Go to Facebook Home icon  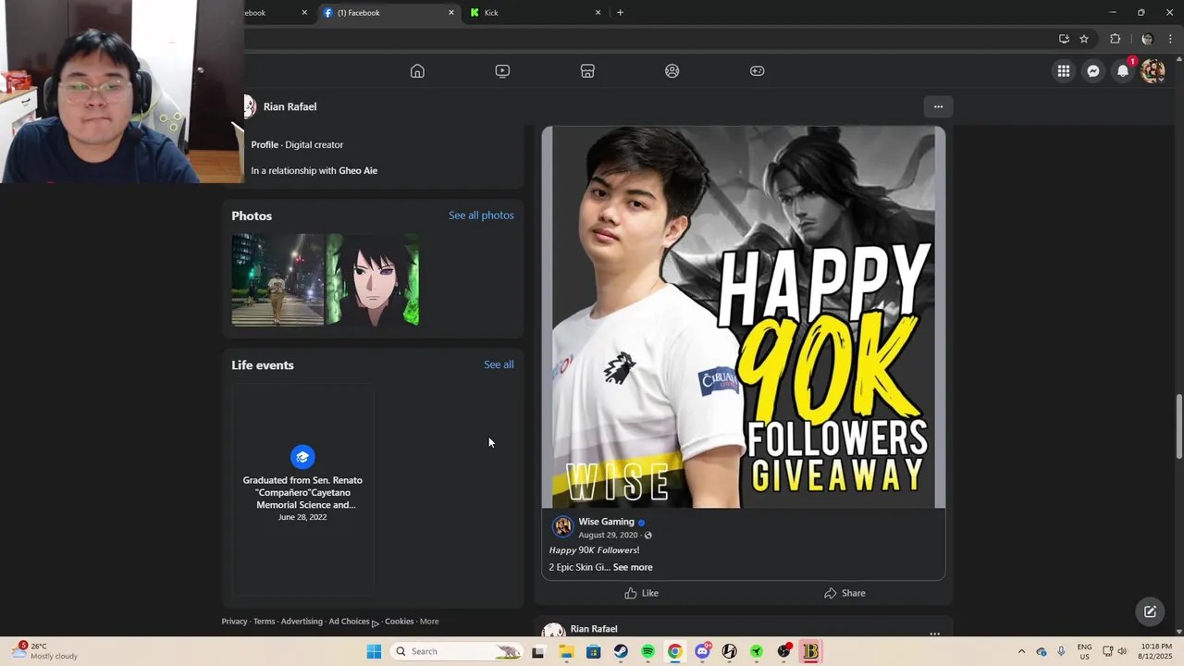point(417,71)
